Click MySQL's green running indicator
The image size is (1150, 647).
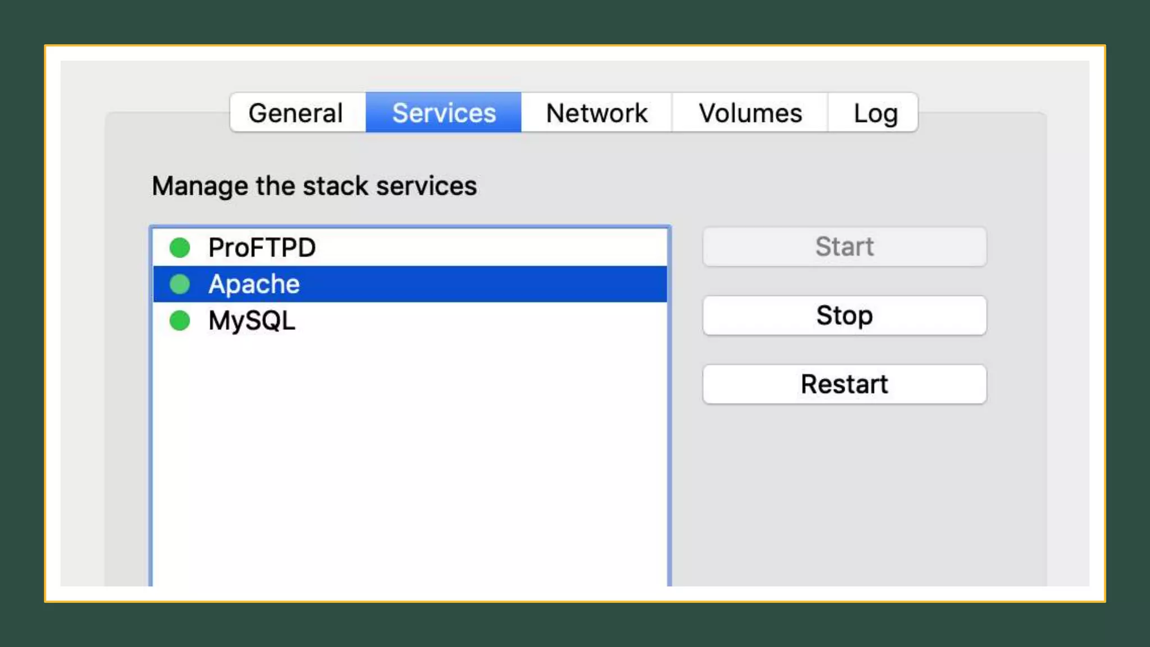click(180, 321)
